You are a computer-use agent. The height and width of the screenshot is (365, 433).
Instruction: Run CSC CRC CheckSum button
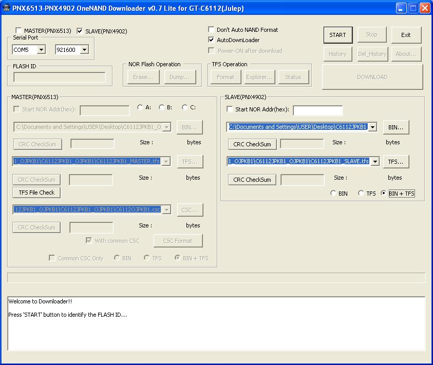click(36, 227)
